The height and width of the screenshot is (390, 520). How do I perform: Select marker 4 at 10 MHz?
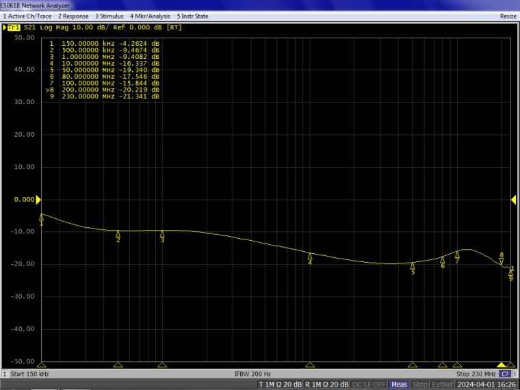[x=310, y=256]
